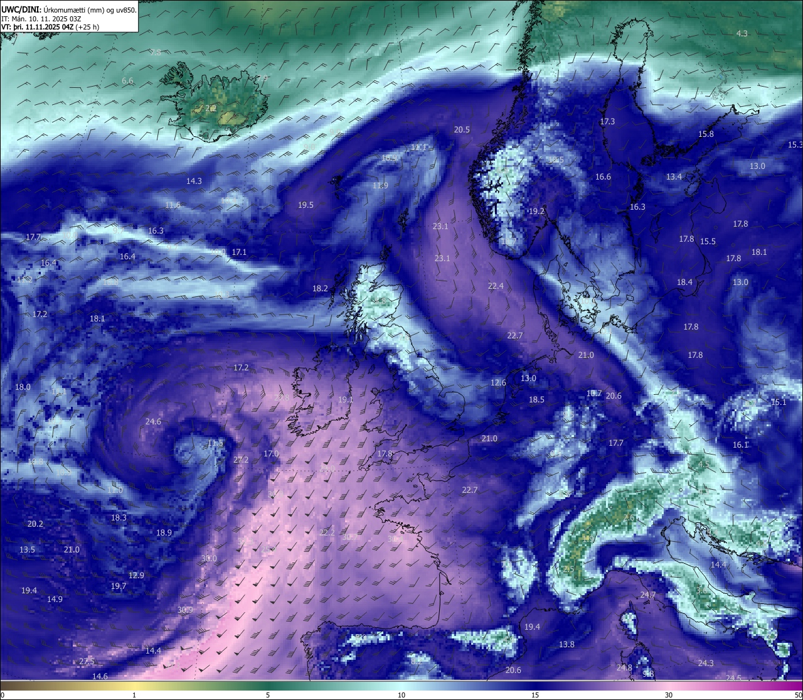The width and height of the screenshot is (803, 700).
Task: Click the 30.9 value in pink moisture plume
Action: (185, 610)
